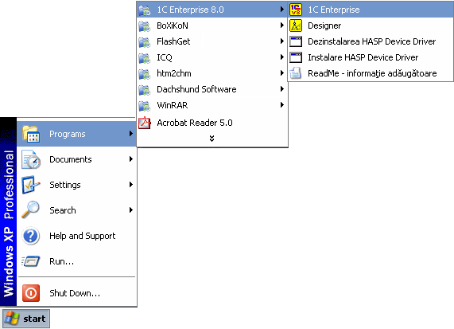Open the ICQ program group
Screen dimensions: 454x329
(212, 57)
